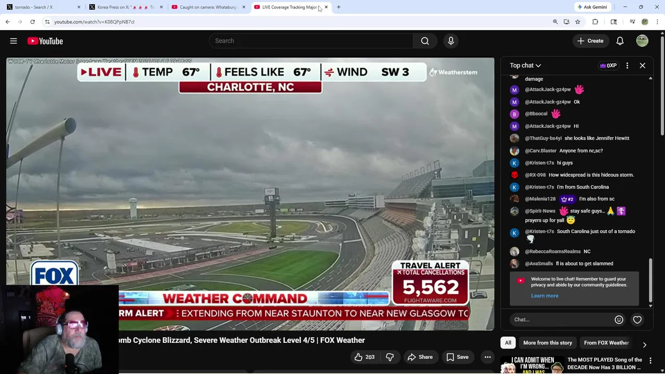Install app from address bar icon
This screenshot has width=665, height=374.
(566, 22)
